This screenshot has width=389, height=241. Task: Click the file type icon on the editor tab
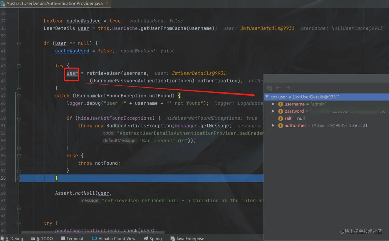3,4
